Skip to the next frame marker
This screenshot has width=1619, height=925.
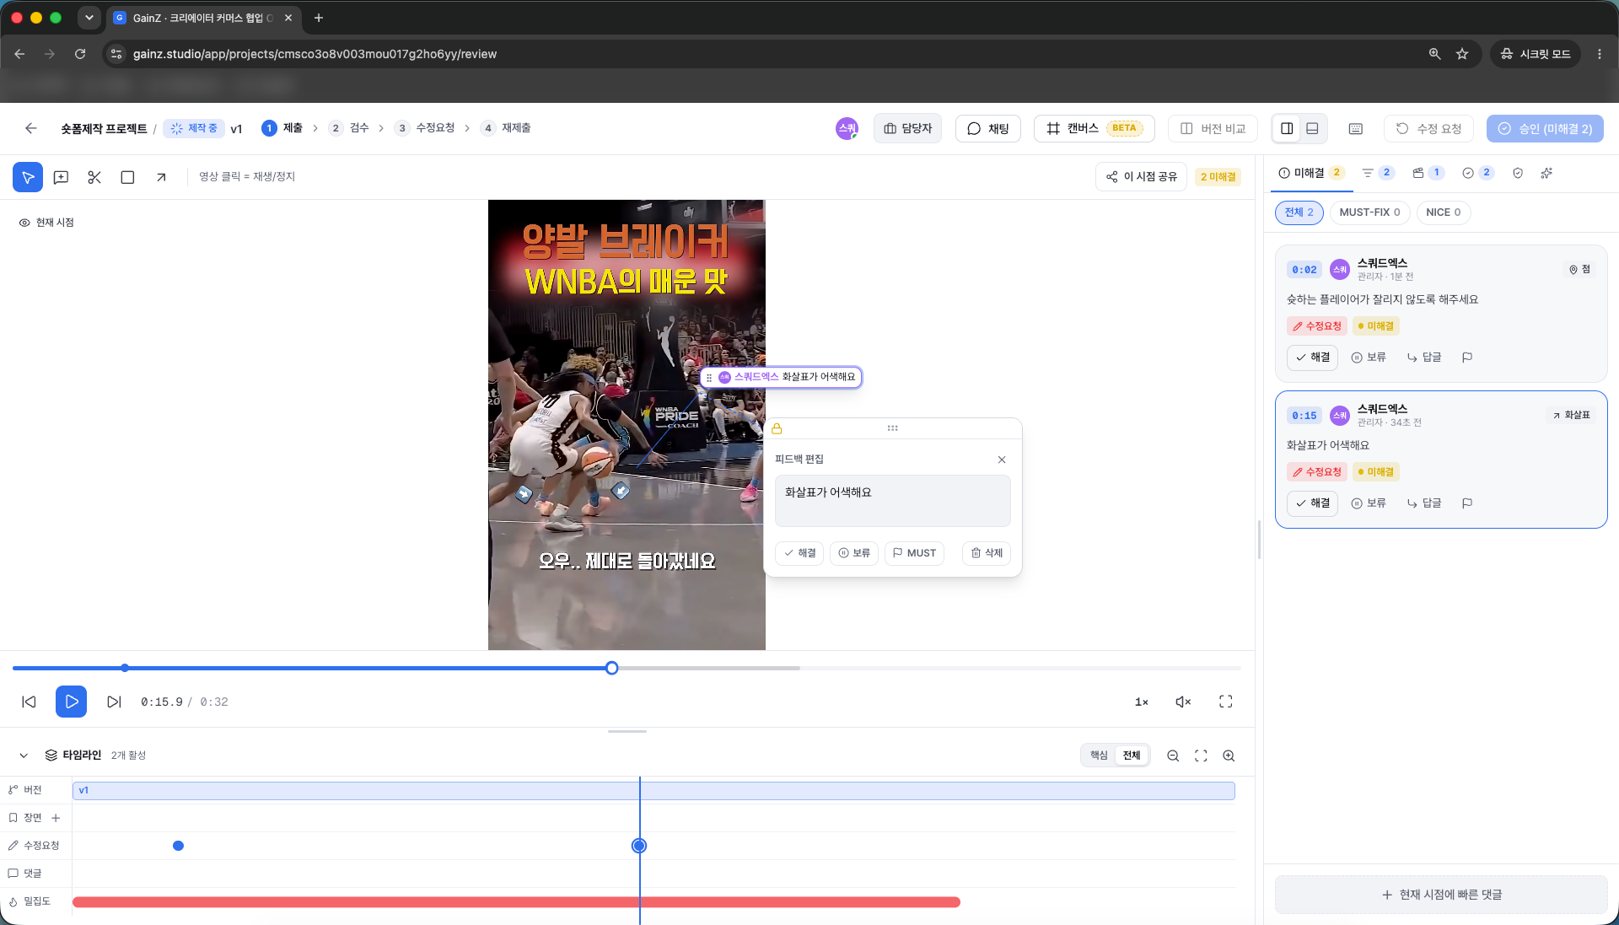[x=114, y=702]
